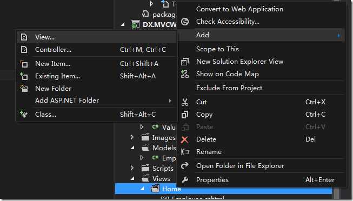
Task: Click the Properties wrench icon
Action: (185, 179)
